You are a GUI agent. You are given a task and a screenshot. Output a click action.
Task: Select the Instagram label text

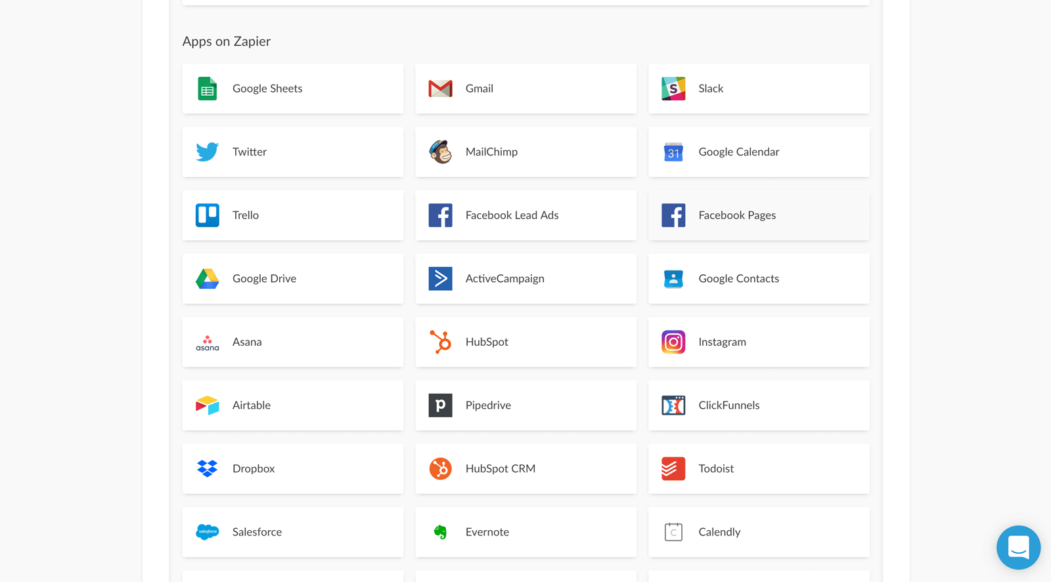722,342
